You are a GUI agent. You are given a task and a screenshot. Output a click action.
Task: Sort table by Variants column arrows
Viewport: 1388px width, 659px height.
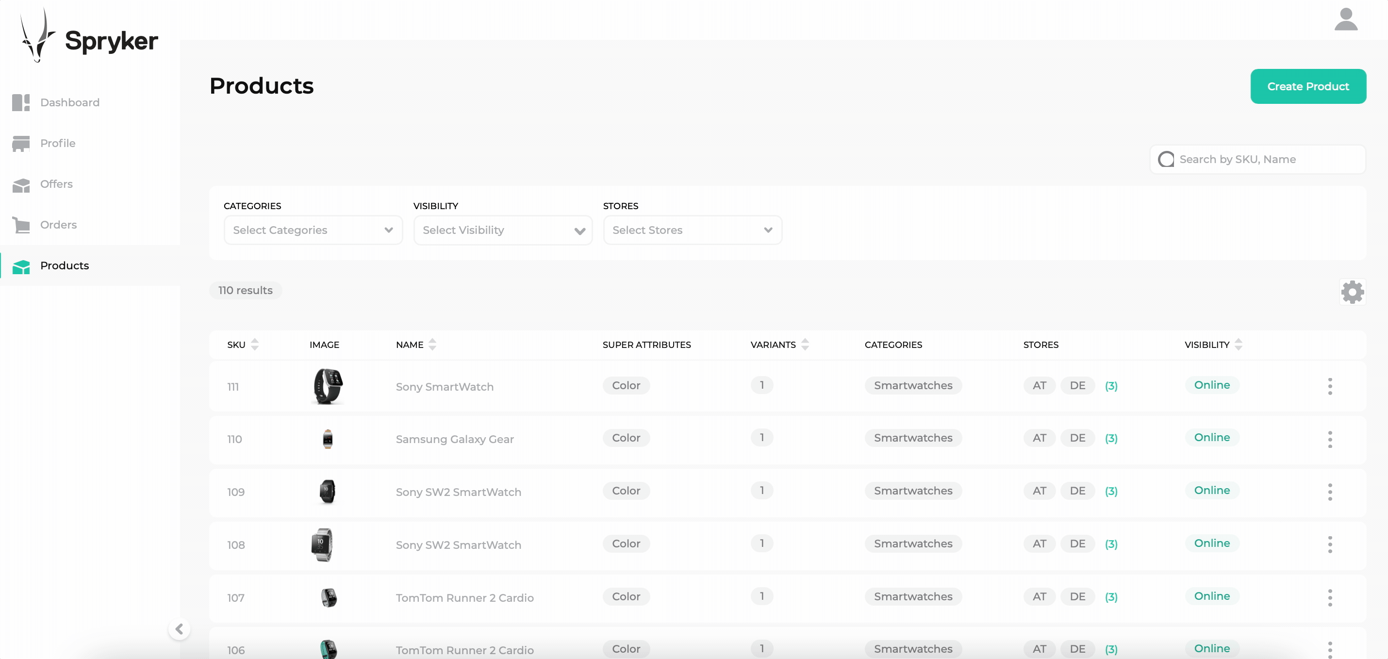coord(805,345)
